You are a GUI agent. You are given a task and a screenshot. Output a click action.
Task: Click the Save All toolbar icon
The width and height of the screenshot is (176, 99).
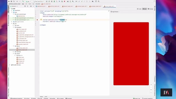click(x=11, y=1)
